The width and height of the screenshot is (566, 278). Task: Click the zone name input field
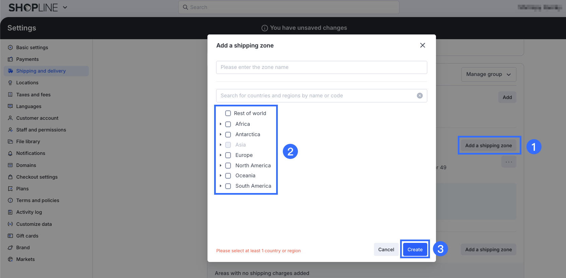click(x=321, y=67)
